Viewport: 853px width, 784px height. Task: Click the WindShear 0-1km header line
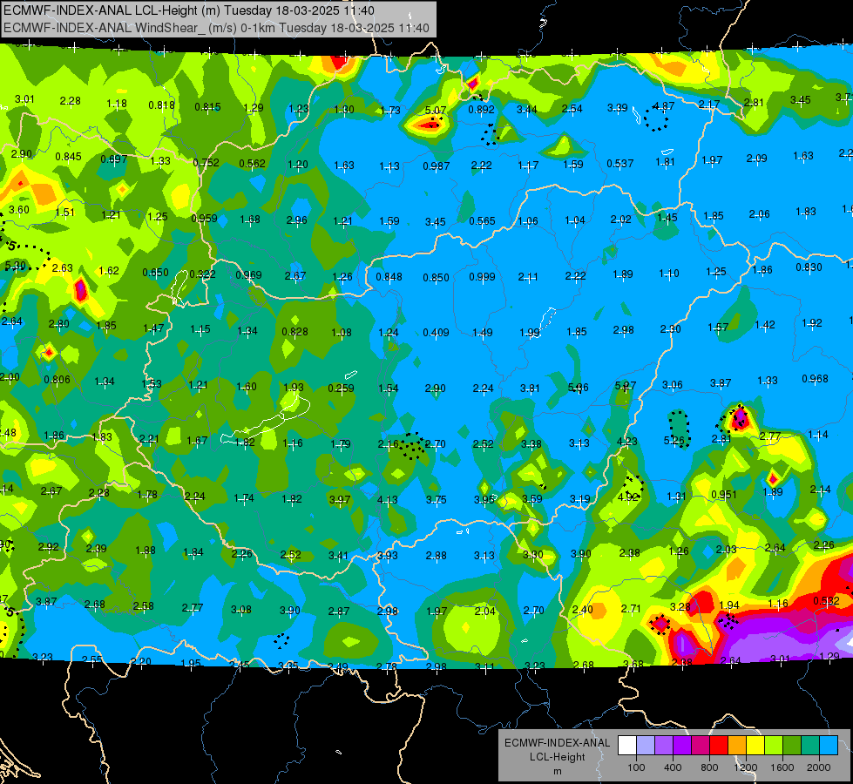point(216,28)
